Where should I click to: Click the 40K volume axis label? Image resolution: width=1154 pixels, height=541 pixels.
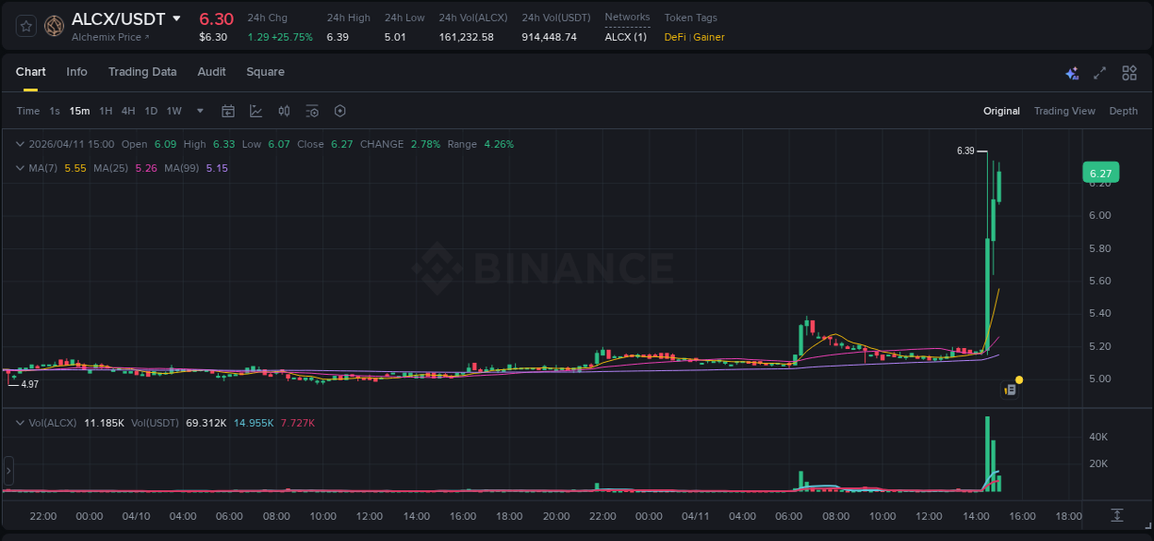[1099, 437]
